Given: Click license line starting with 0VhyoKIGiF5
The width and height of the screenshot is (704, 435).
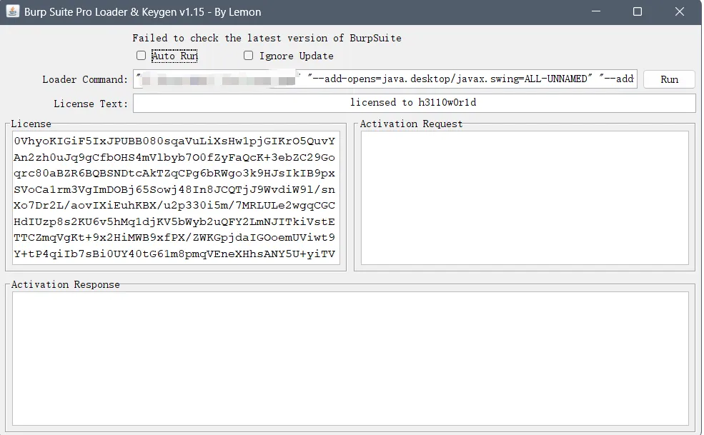Looking at the screenshot, I should (174, 141).
